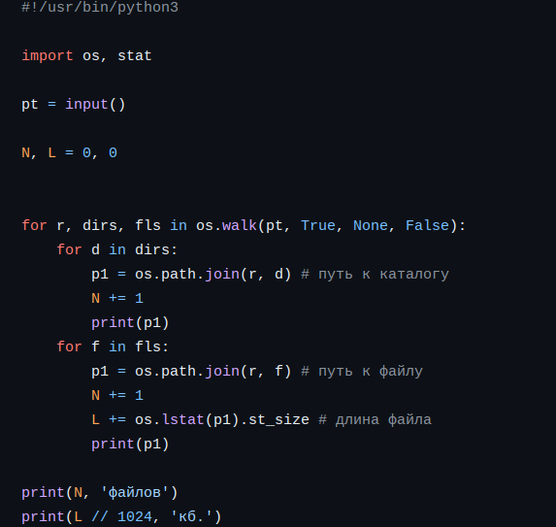This screenshot has width=556, height=527.
Task: Click os.walk call in outer for loop
Action: click(227, 225)
